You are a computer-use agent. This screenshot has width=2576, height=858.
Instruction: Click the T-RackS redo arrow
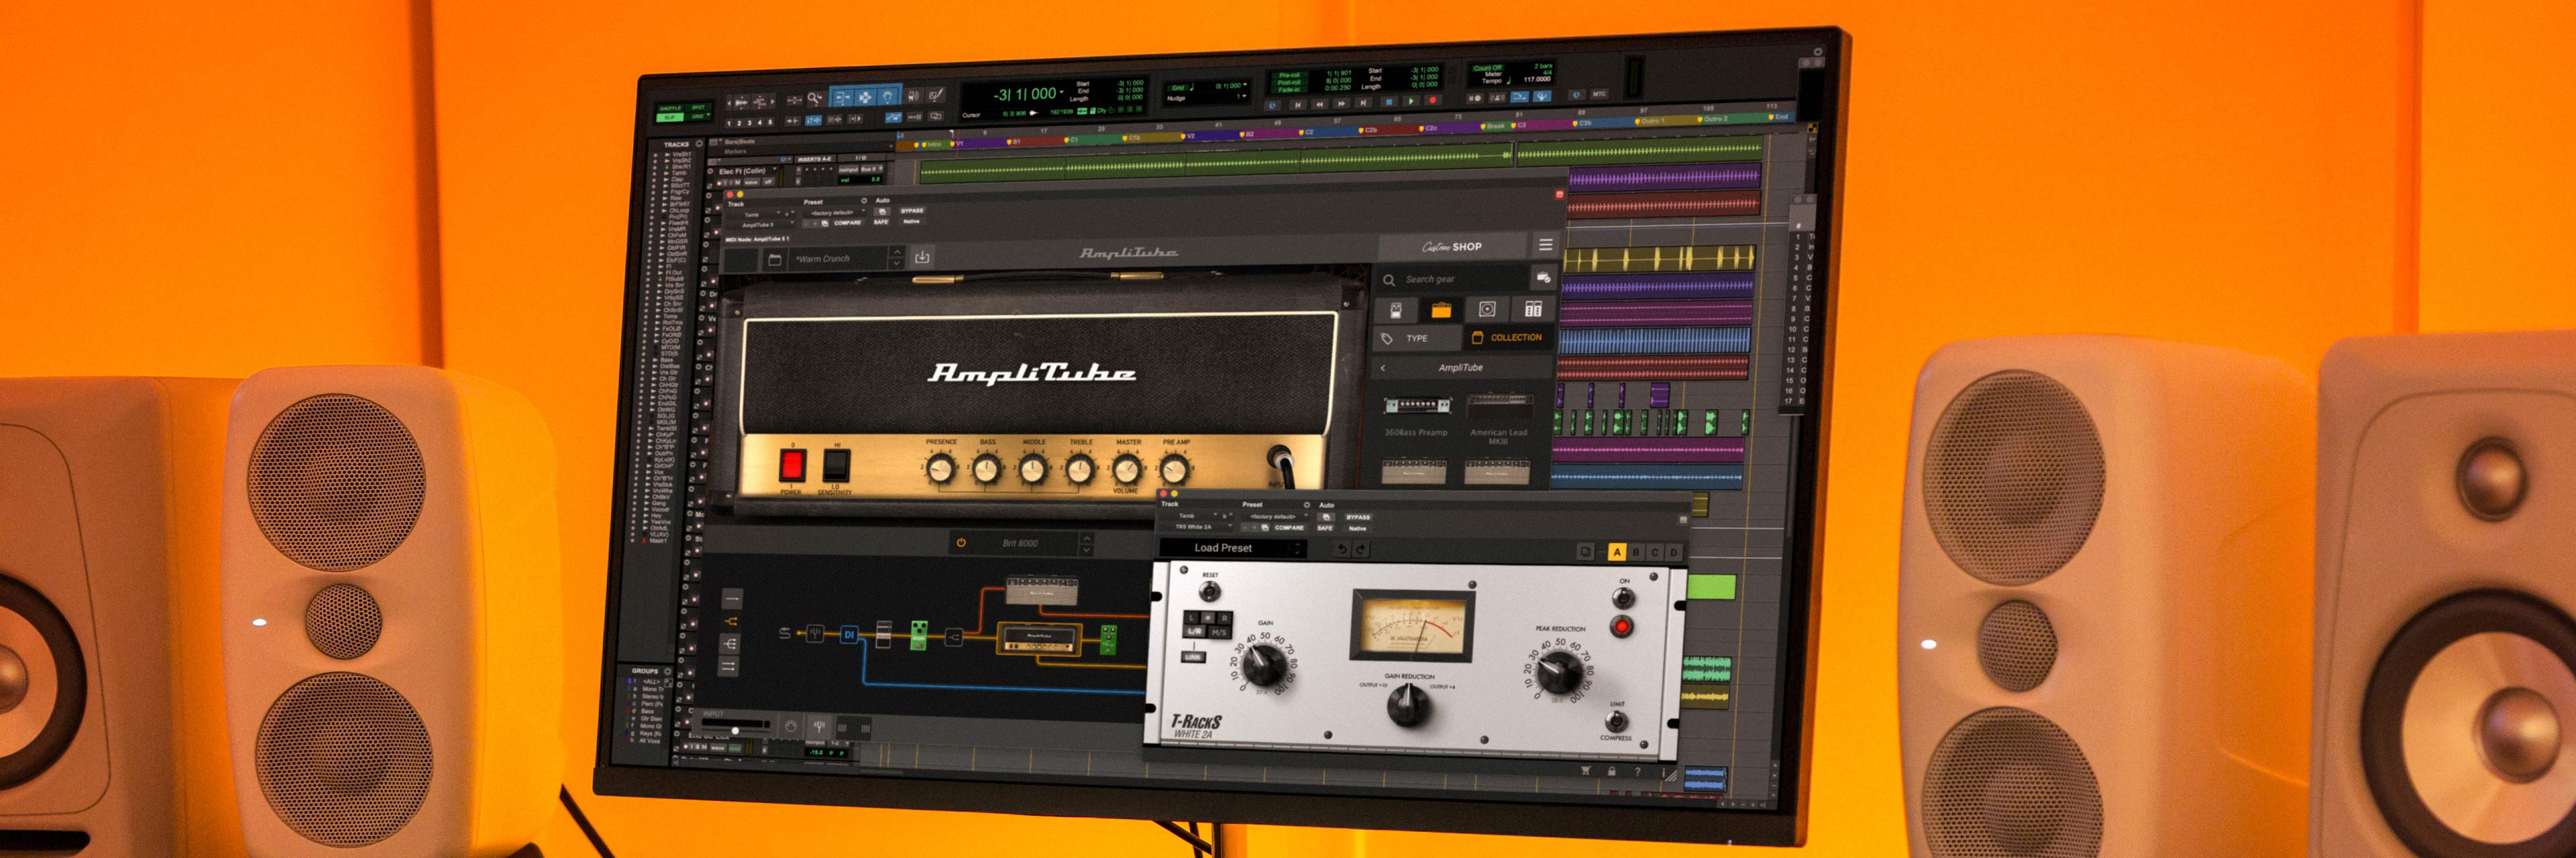(1361, 550)
